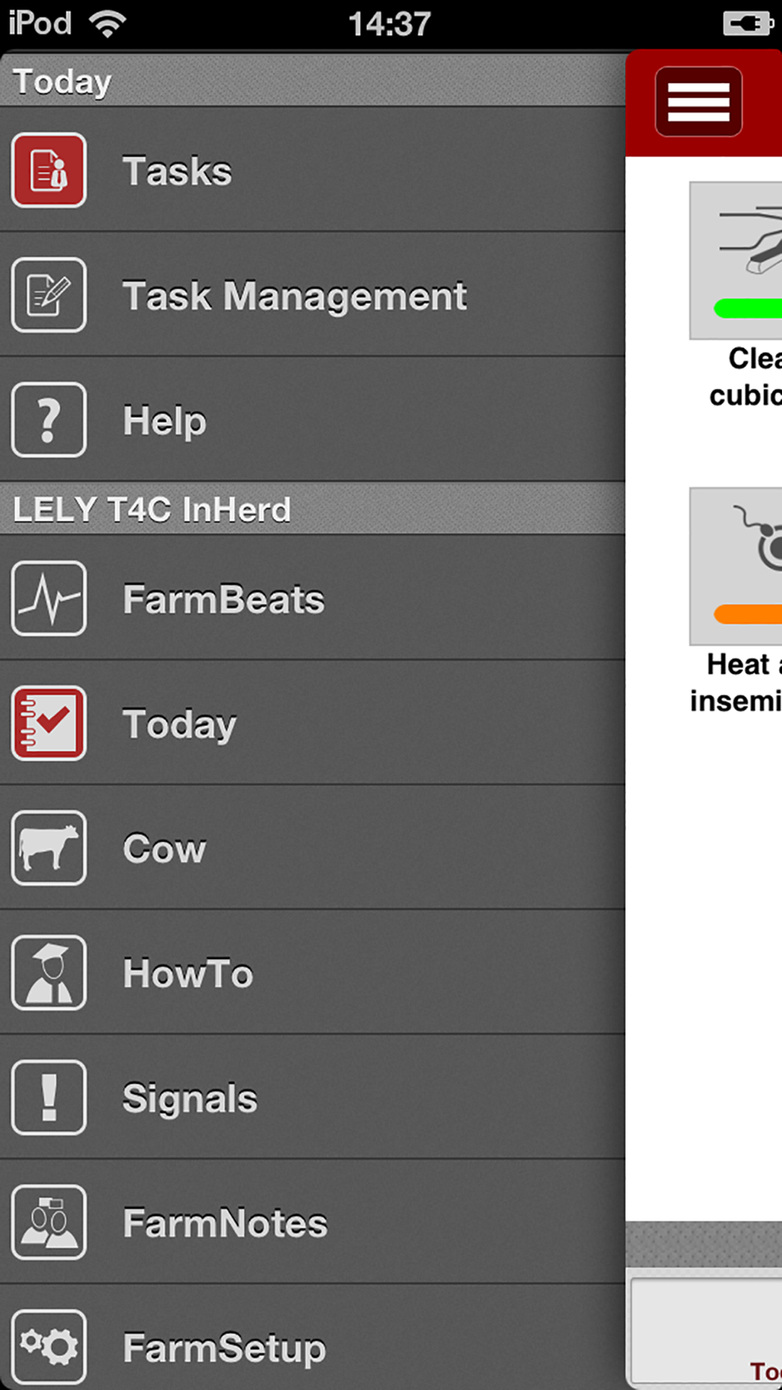Go to the FarmNotes label
782x1390 pixels.
pos(225,1223)
